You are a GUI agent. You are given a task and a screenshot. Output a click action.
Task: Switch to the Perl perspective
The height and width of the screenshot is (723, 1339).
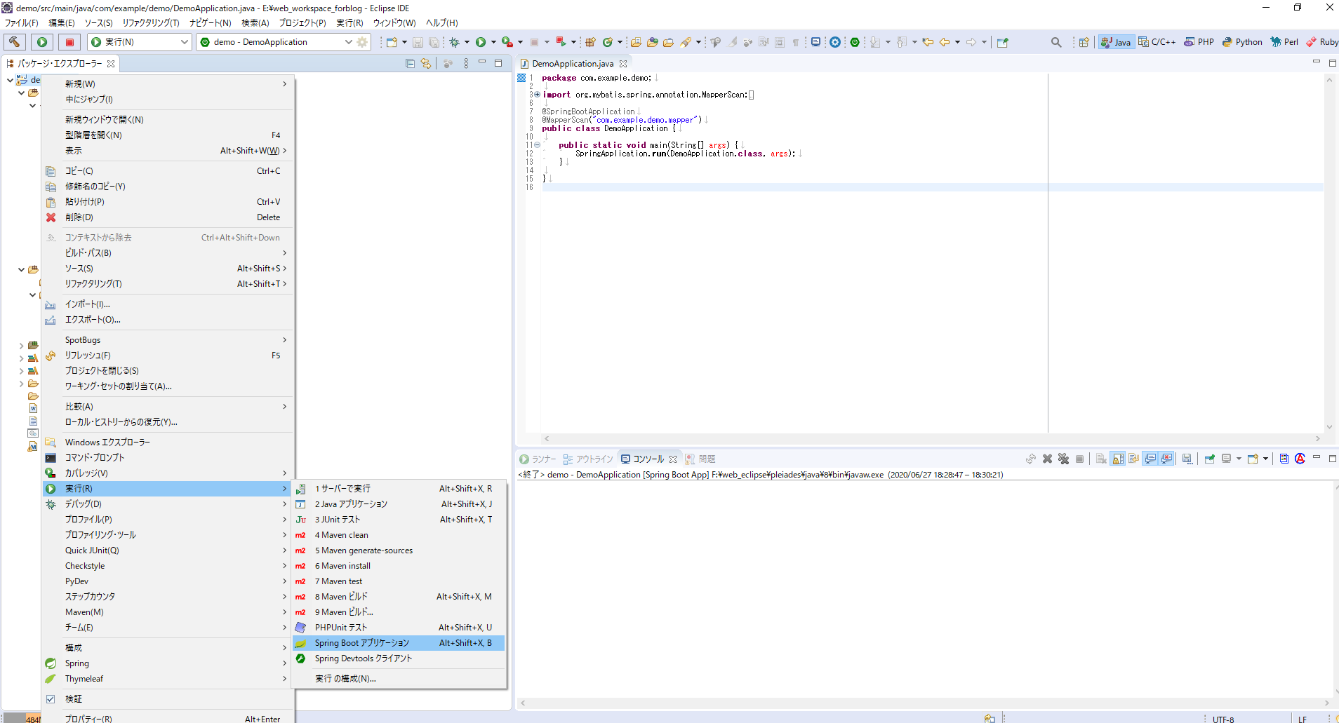tap(1284, 42)
